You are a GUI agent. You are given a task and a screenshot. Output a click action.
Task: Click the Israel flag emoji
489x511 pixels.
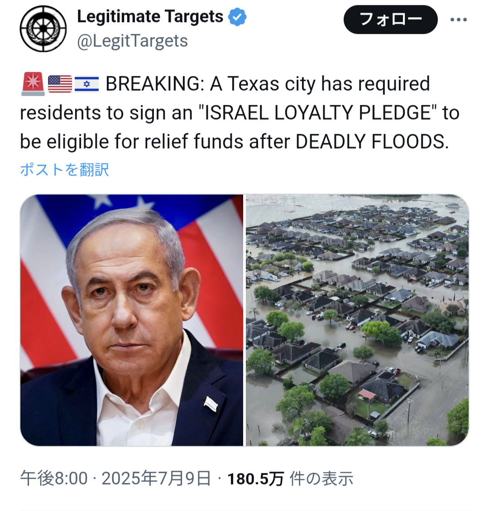(x=86, y=84)
